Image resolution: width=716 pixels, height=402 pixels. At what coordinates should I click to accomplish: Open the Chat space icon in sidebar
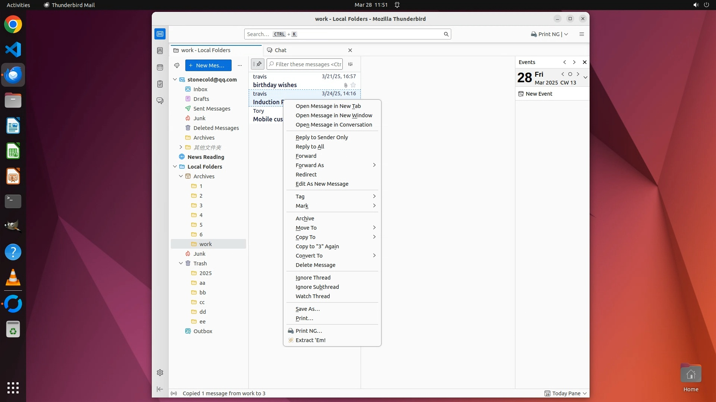click(160, 101)
